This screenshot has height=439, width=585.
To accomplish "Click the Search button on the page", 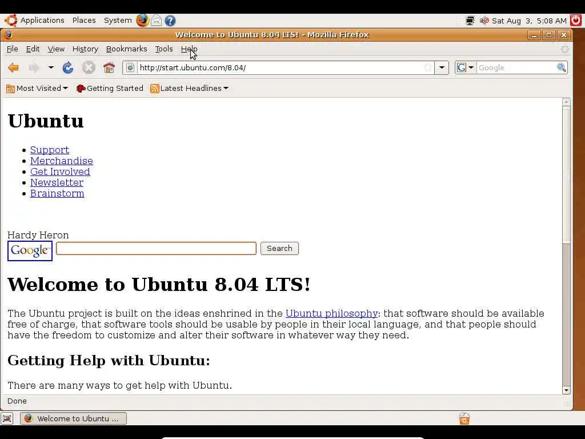I will 279,249.
